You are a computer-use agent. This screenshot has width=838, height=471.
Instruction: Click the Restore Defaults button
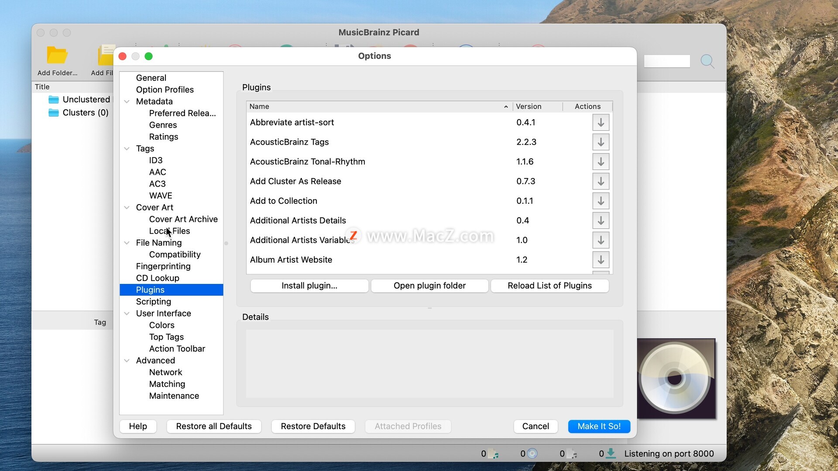tap(313, 427)
